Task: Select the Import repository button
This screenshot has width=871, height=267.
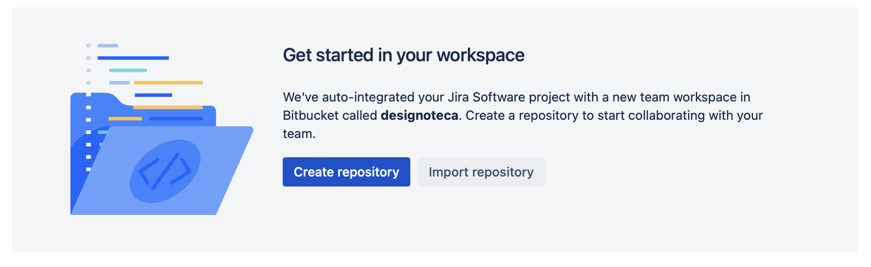Action: [481, 172]
